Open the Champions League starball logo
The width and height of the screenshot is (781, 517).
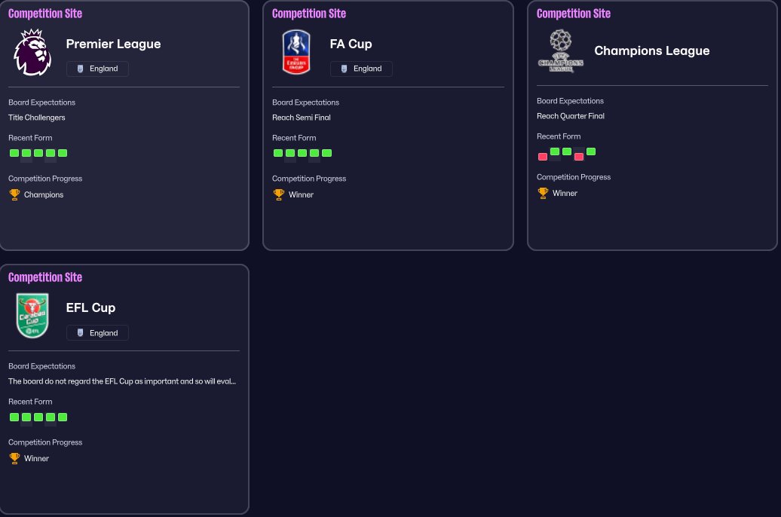(560, 50)
